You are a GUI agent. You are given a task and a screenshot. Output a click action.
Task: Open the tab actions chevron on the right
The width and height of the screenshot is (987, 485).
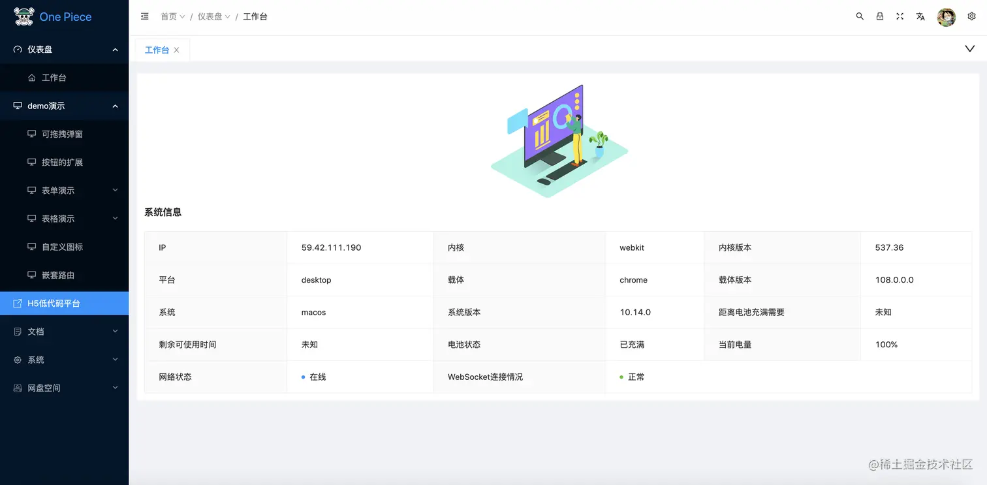968,48
